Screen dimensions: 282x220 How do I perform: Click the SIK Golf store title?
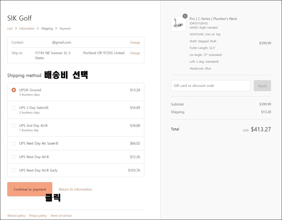[x=19, y=18]
